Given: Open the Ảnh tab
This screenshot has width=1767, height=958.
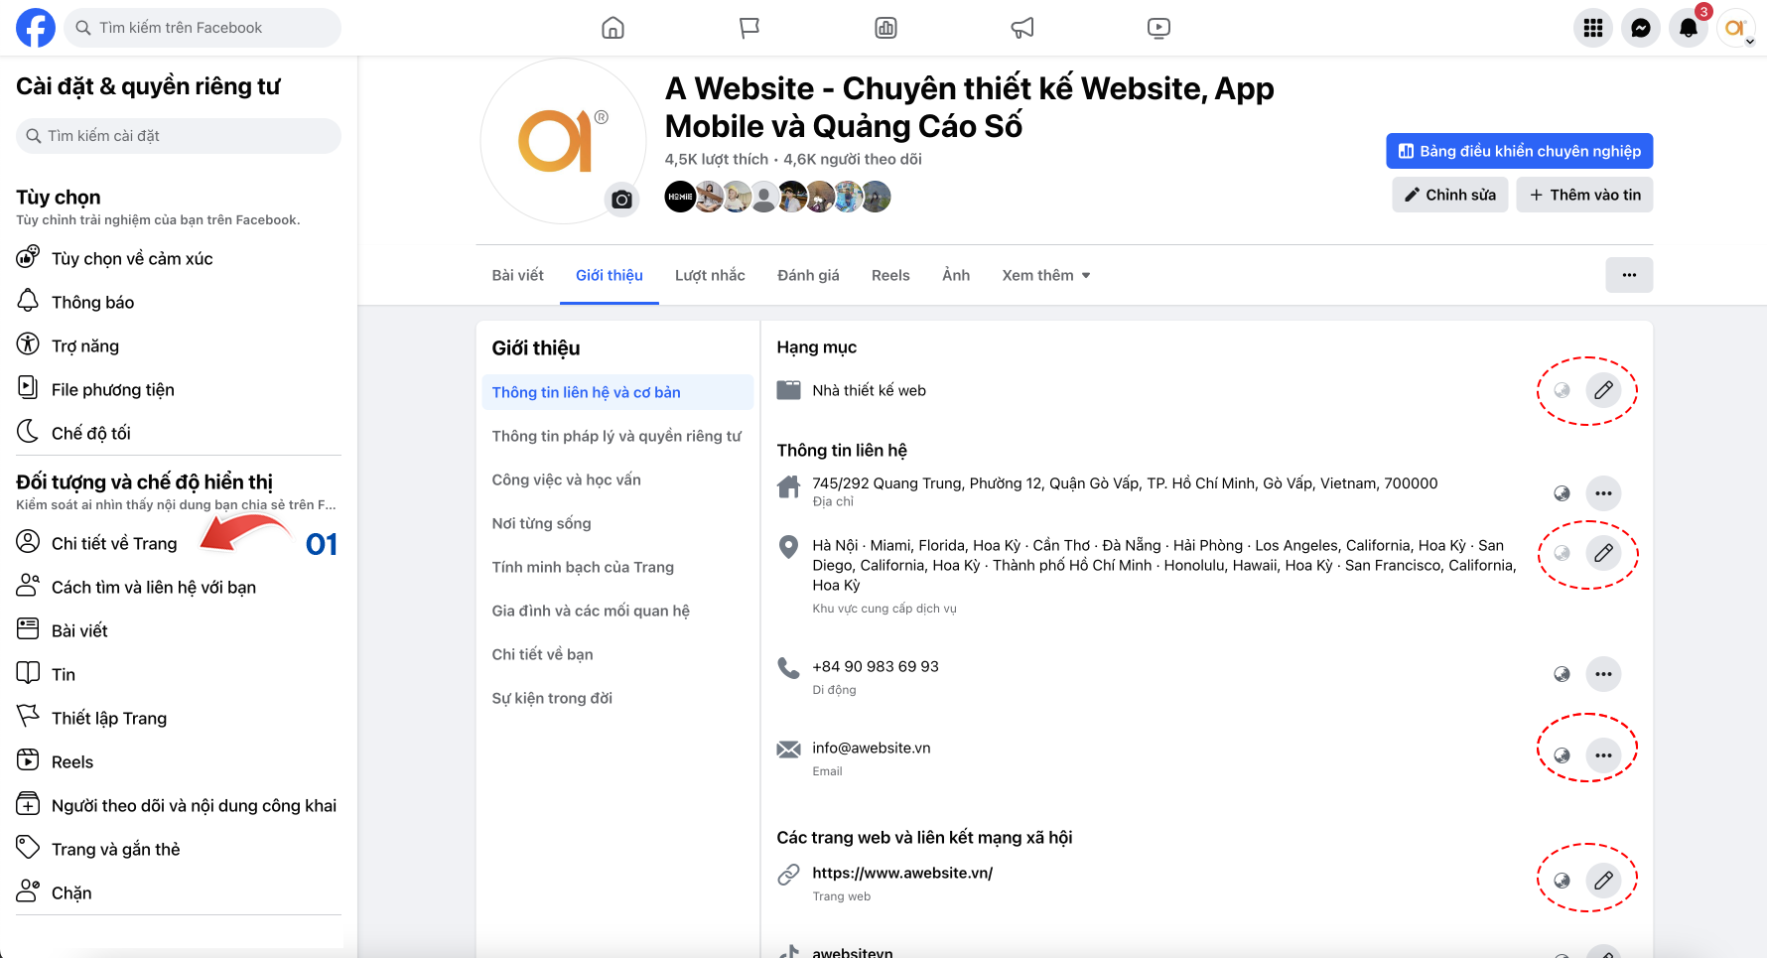Looking at the screenshot, I should pos(956,275).
